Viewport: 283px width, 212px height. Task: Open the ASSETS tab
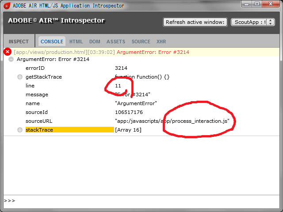click(x=116, y=42)
